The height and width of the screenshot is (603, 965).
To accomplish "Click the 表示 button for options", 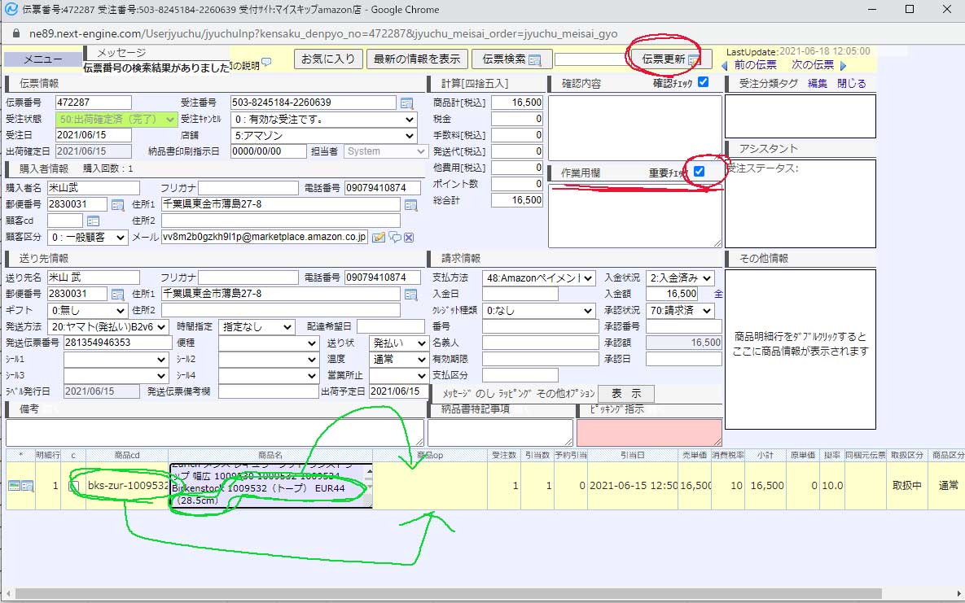I will point(626,394).
